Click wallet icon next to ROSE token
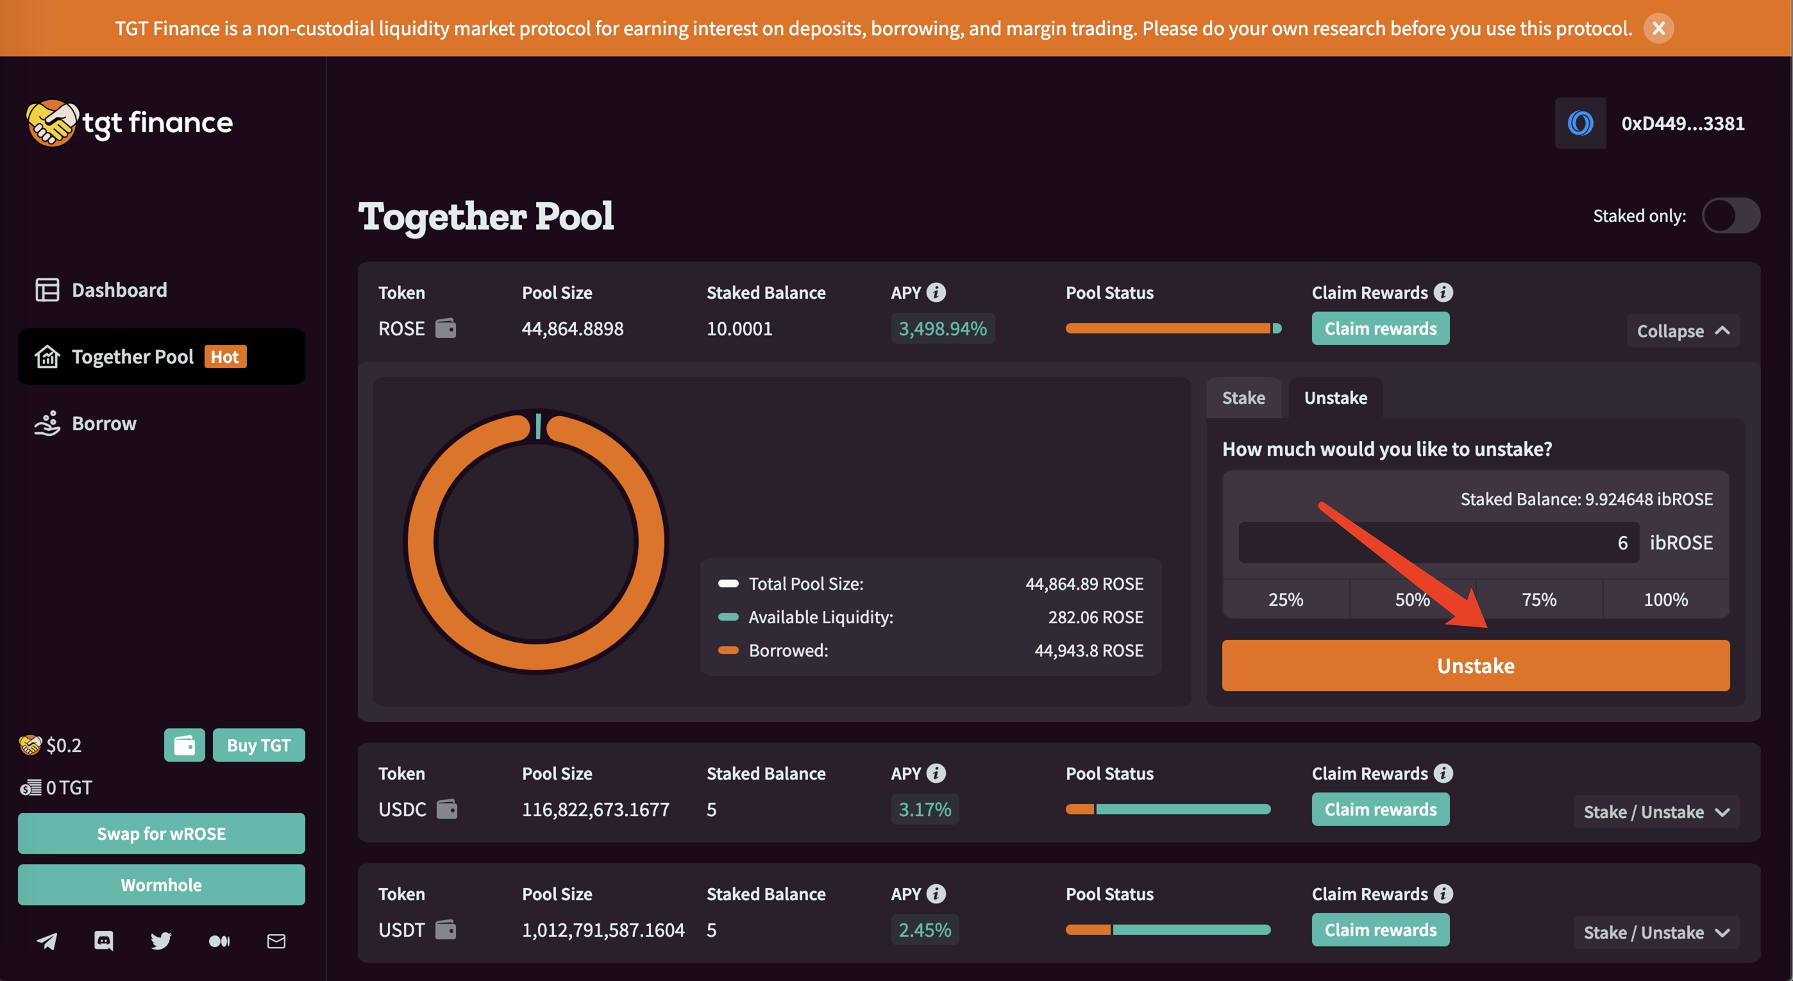The image size is (1793, 981). pos(446,328)
